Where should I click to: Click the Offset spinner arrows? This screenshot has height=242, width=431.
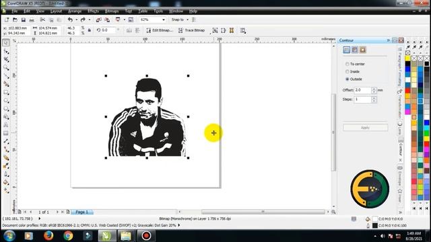[x=374, y=90]
